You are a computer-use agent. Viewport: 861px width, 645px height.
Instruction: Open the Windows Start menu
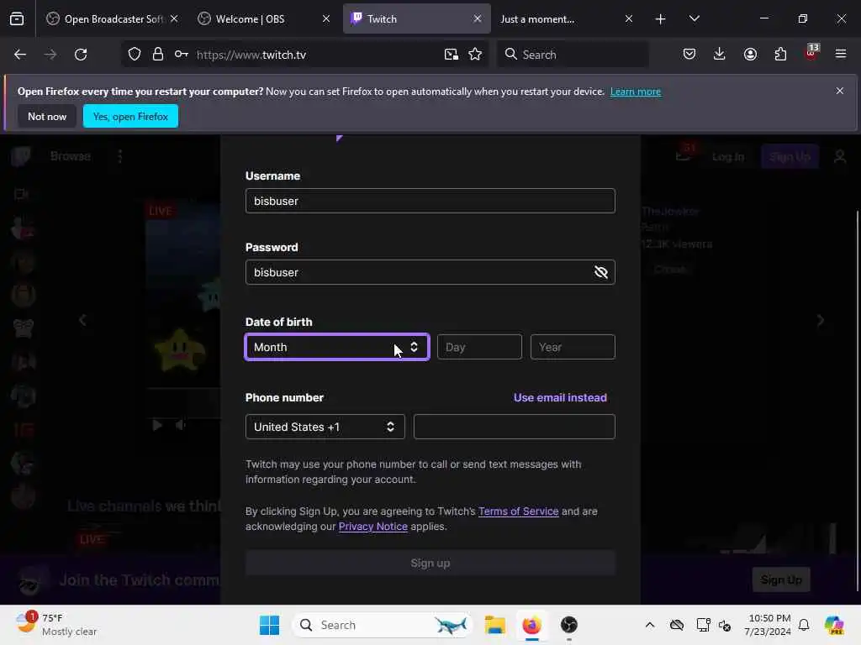pos(269,625)
